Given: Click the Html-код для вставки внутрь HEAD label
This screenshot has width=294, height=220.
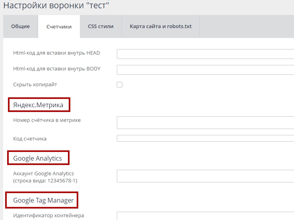Looking at the screenshot, I should tap(56, 53).
